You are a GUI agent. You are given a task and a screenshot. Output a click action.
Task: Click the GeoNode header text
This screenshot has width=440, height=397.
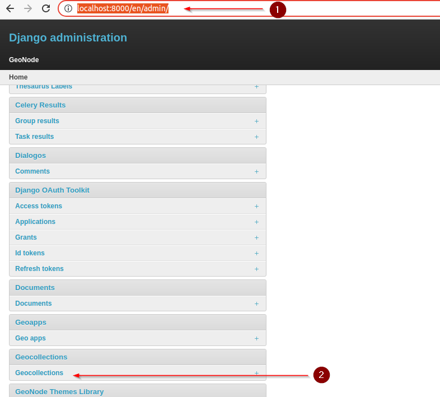(24, 60)
